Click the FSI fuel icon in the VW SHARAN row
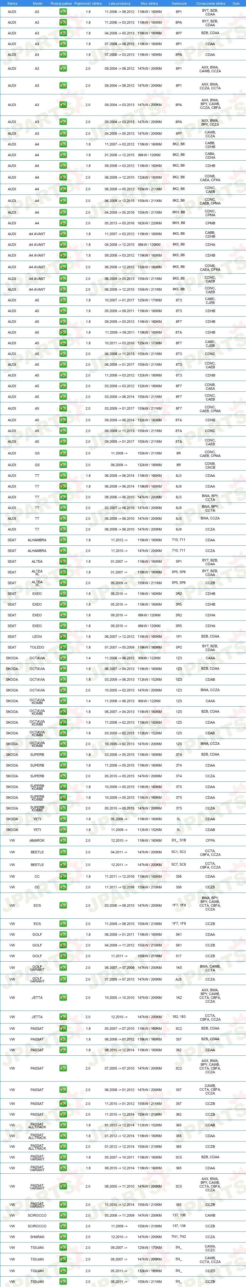Image resolution: width=246 pixels, height=1287 pixels. point(63,1237)
